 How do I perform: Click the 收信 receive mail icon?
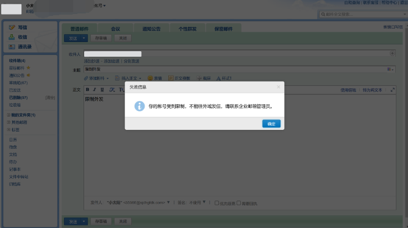[x=12, y=37]
